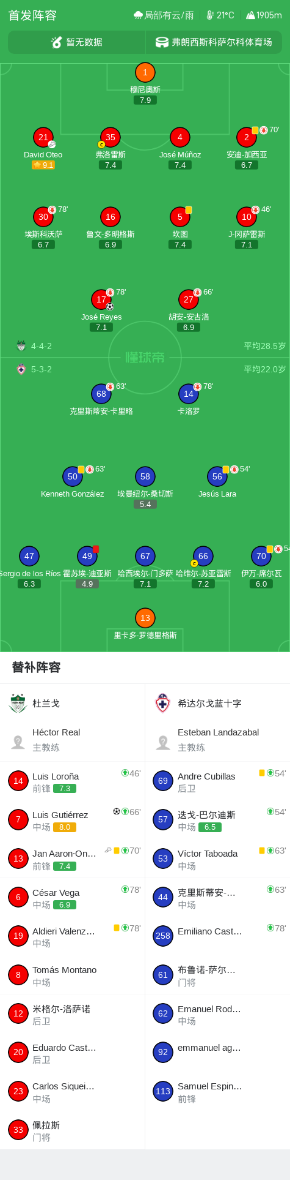Open red-carded player 49 霍苏埃-迪亚斯
Image resolution: width=290 pixels, height=1180 pixels.
pyautogui.click(x=87, y=556)
